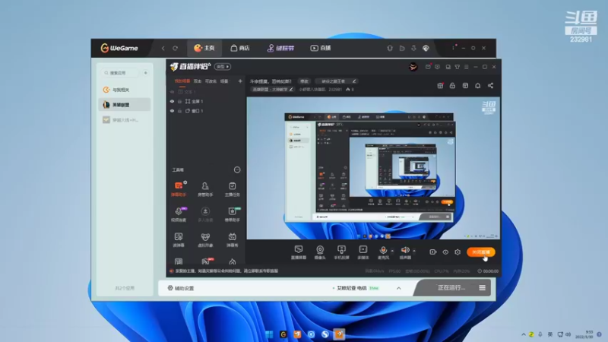The image size is (608, 342).
Task: Add a new scene with plus button
Action: [240, 81]
